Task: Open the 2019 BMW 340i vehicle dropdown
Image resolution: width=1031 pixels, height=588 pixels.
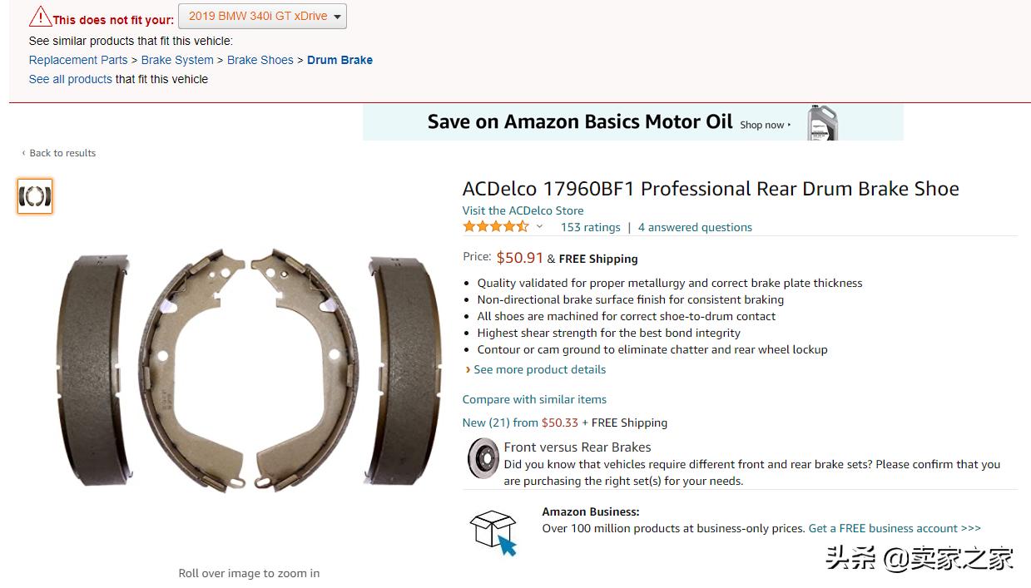Action: point(262,17)
